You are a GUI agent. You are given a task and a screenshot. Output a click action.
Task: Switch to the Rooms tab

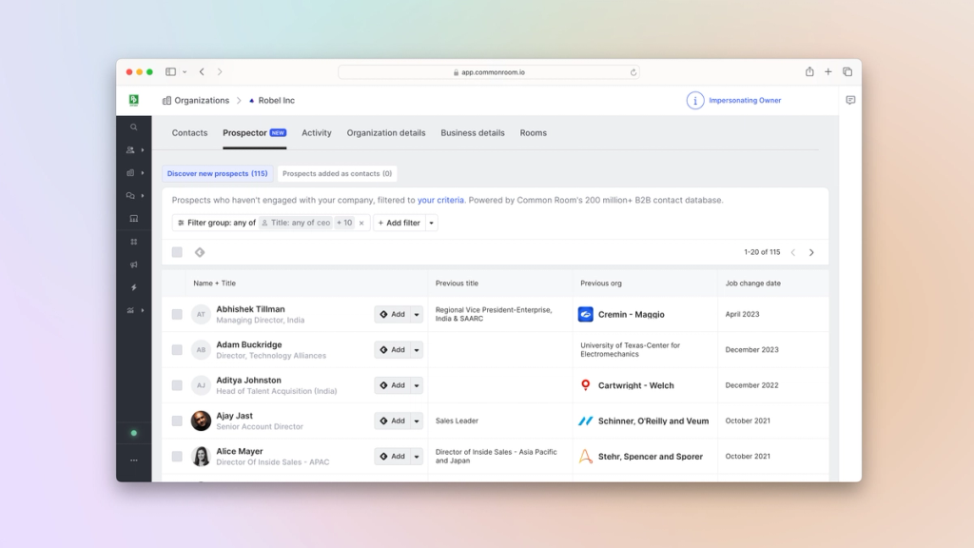point(533,133)
